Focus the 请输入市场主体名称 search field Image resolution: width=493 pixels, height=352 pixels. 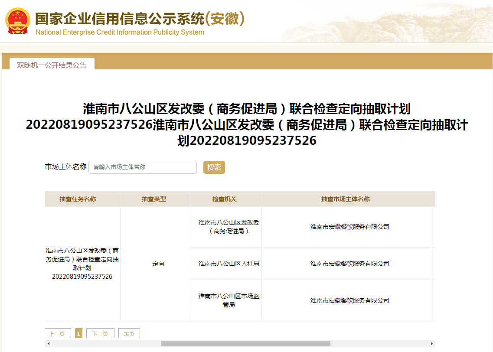143,167
